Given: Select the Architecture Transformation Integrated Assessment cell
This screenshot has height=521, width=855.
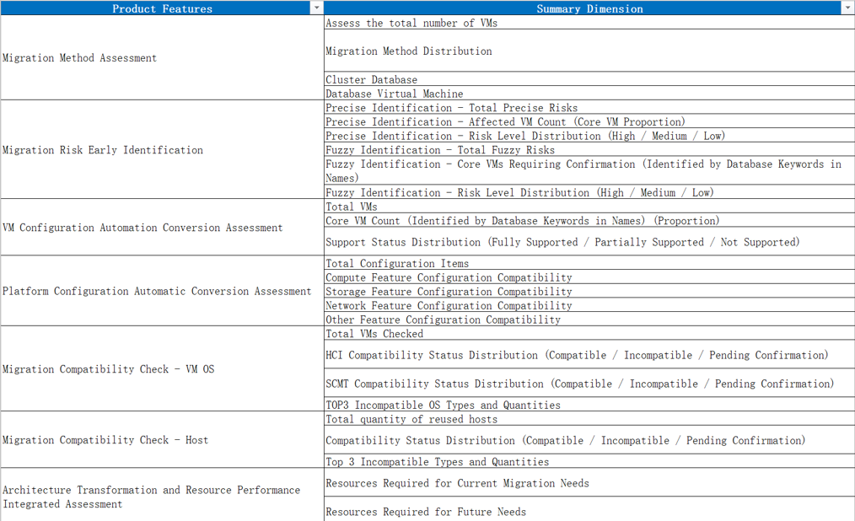Looking at the screenshot, I should pyautogui.click(x=162, y=495).
